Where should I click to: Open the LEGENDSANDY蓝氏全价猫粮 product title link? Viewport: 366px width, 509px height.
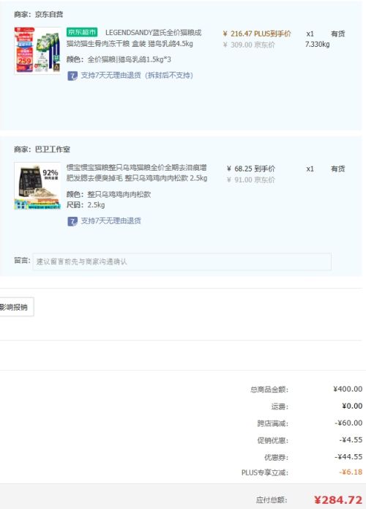(134, 38)
